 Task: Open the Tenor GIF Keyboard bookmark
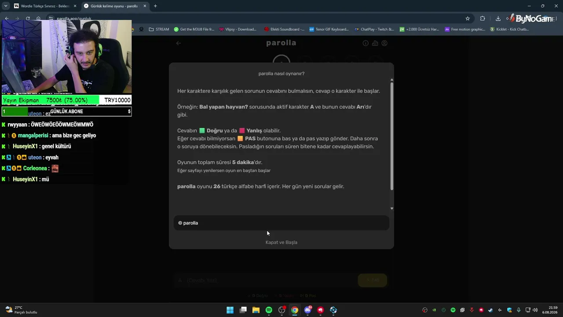[x=329, y=29]
